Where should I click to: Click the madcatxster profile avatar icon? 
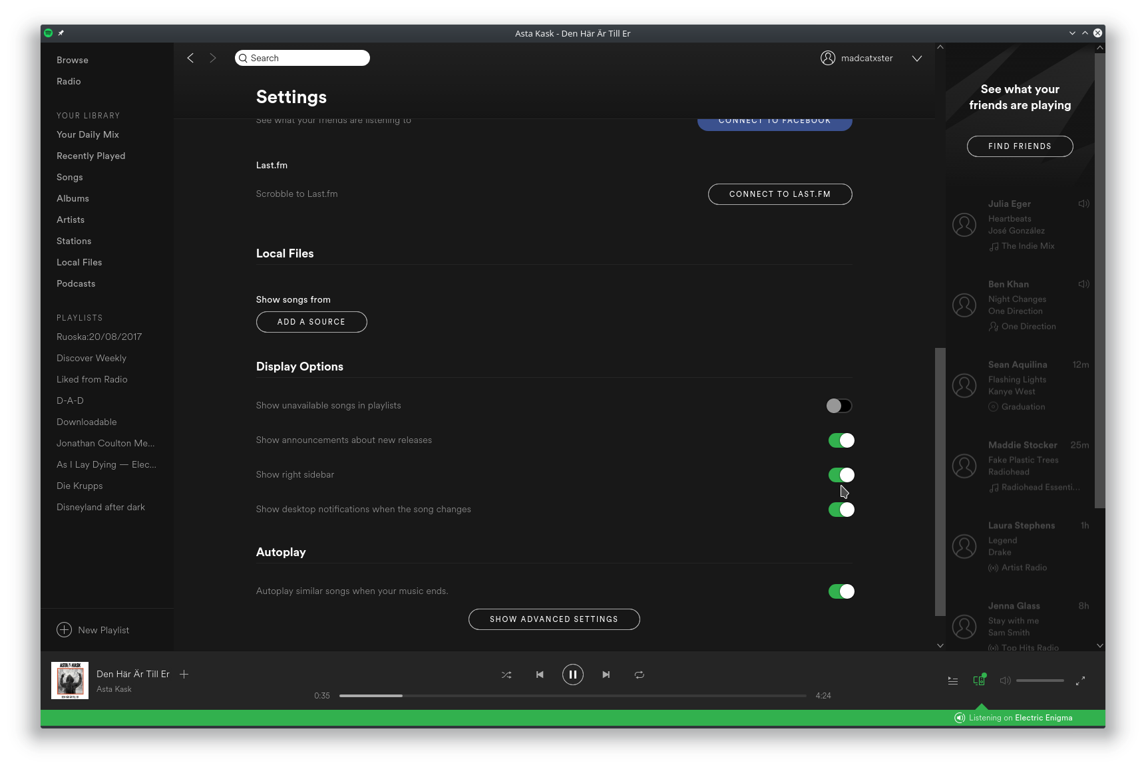[828, 58]
